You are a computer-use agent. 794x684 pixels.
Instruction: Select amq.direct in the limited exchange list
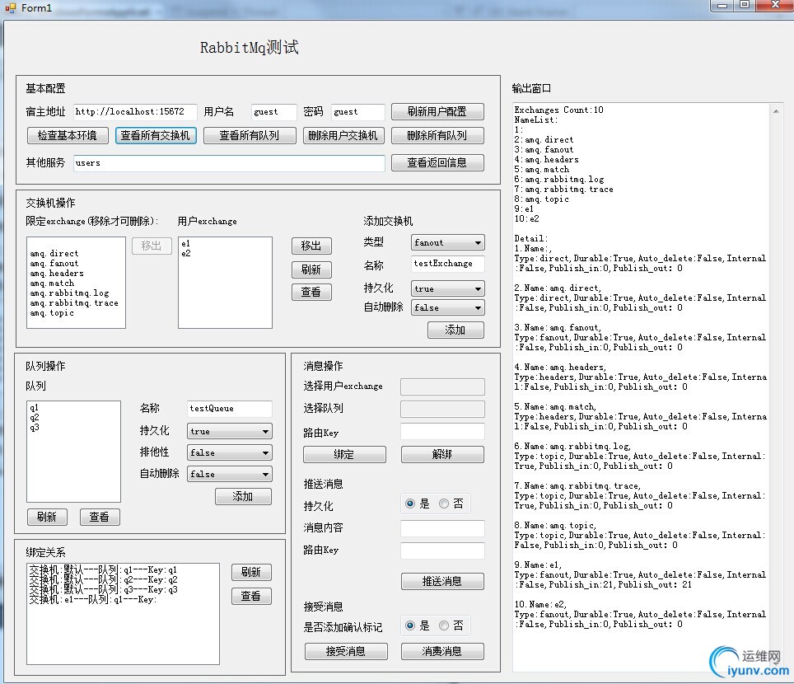(54, 253)
